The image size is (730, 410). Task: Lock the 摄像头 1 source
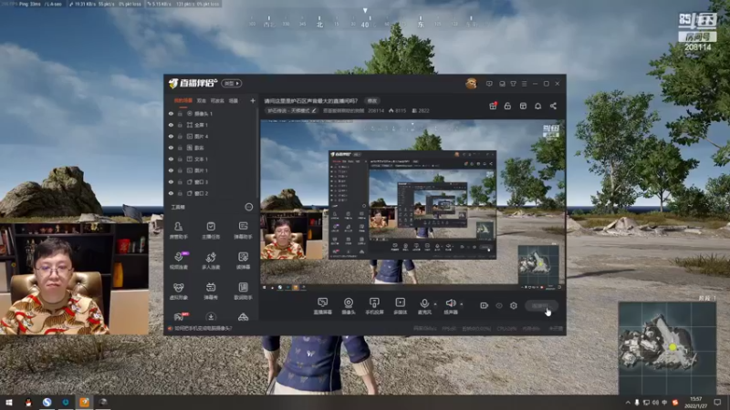pyautogui.click(x=180, y=113)
